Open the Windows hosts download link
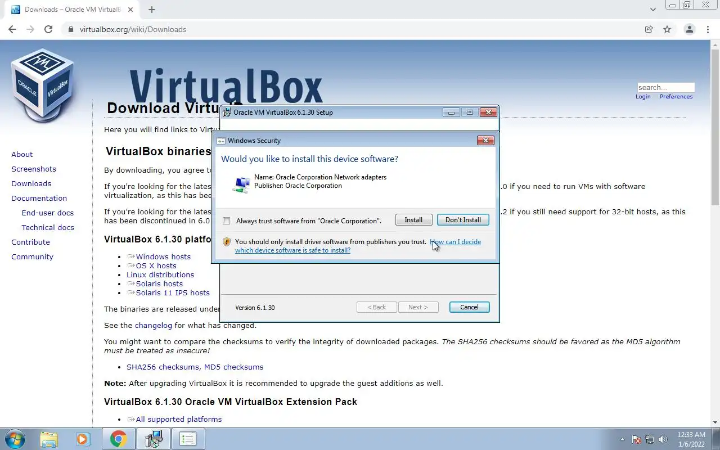The height and width of the screenshot is (450, 720). coord(163,256)
